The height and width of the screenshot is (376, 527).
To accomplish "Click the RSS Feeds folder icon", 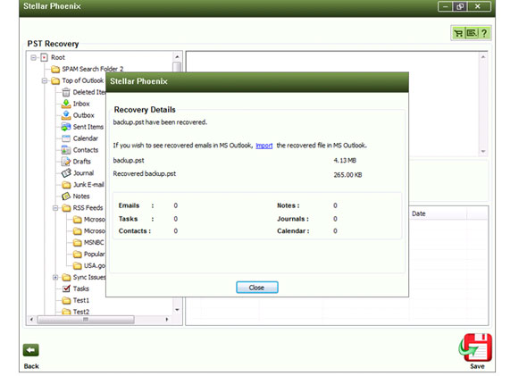I will pos(66,208).
